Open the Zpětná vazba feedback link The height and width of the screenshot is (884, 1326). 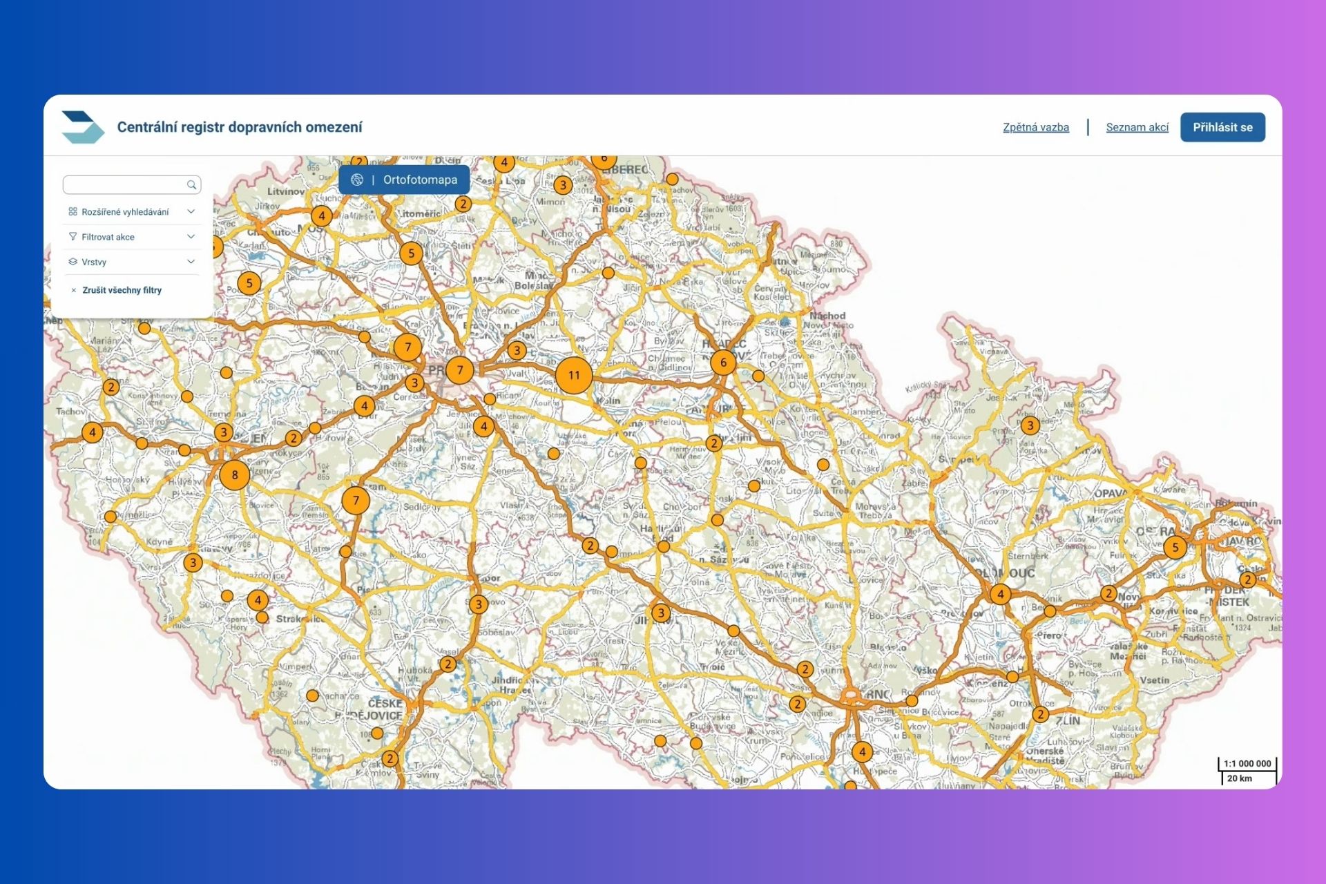(x=1035, y=127)
